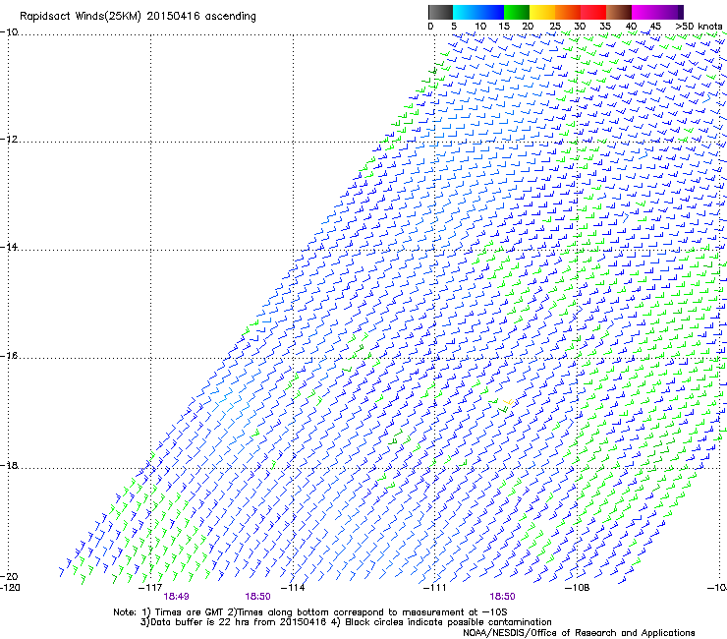Click the -12 latitude axis label
The height and width of the screenshot is (639, 727).
click(x=9, y=140)
